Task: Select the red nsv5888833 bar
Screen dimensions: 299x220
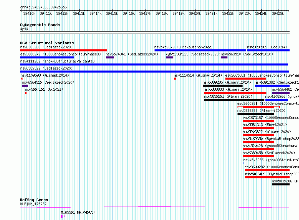Action: point(235,93)
